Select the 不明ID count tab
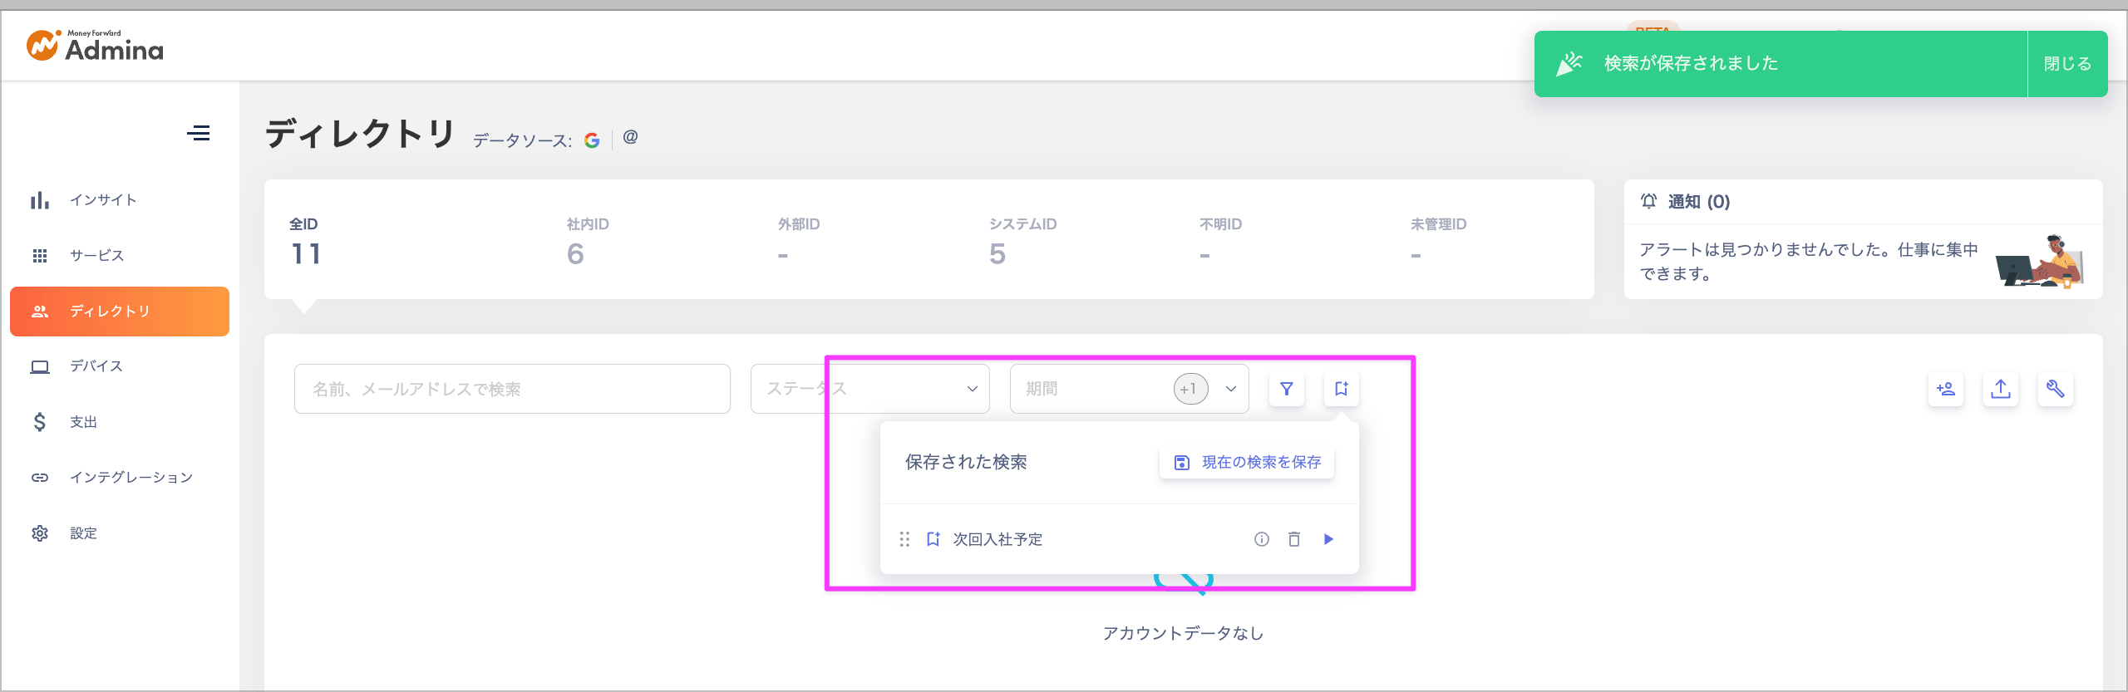The width and height of the screenshot is (2128, 692). [1220, 242]
